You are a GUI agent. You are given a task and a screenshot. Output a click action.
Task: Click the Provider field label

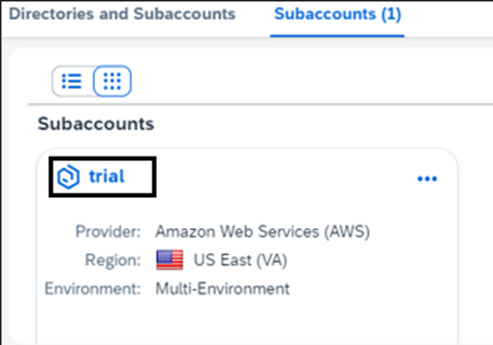(108, 232)
